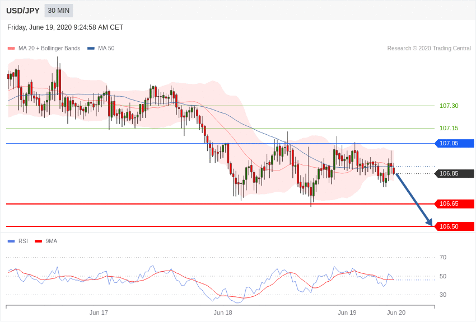Image resolution: width=476 pixels, height=322 pixels.
Task: Click the '9MA' legend label
Action: click(x=52, y=241)
